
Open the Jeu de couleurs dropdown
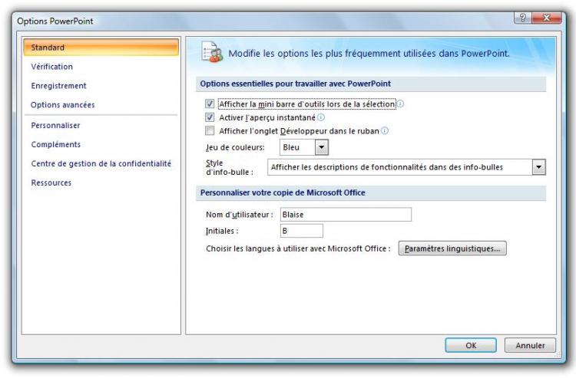pyautogui.click(x=322, y=147)
